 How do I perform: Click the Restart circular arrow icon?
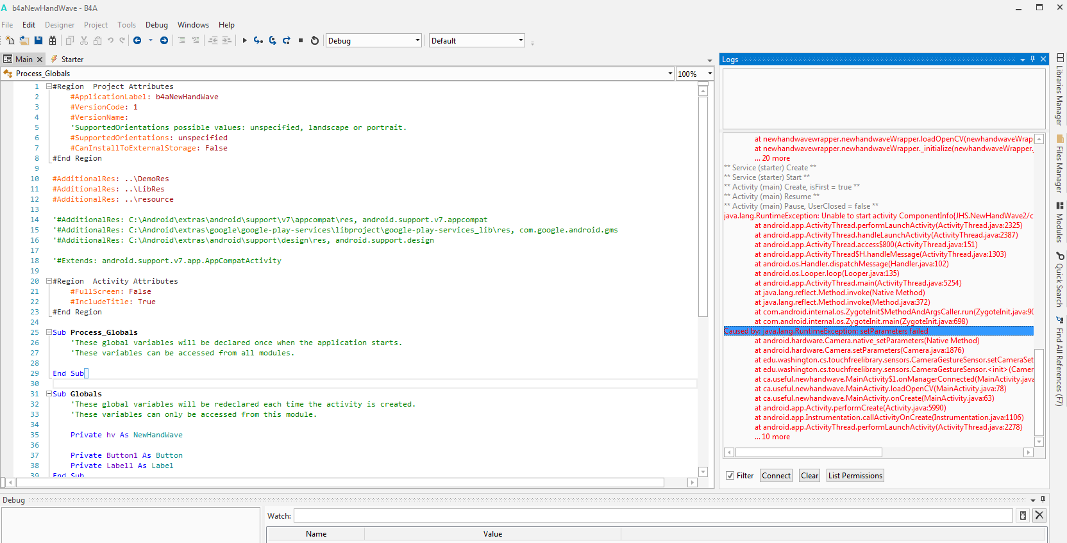coord(315,40)
